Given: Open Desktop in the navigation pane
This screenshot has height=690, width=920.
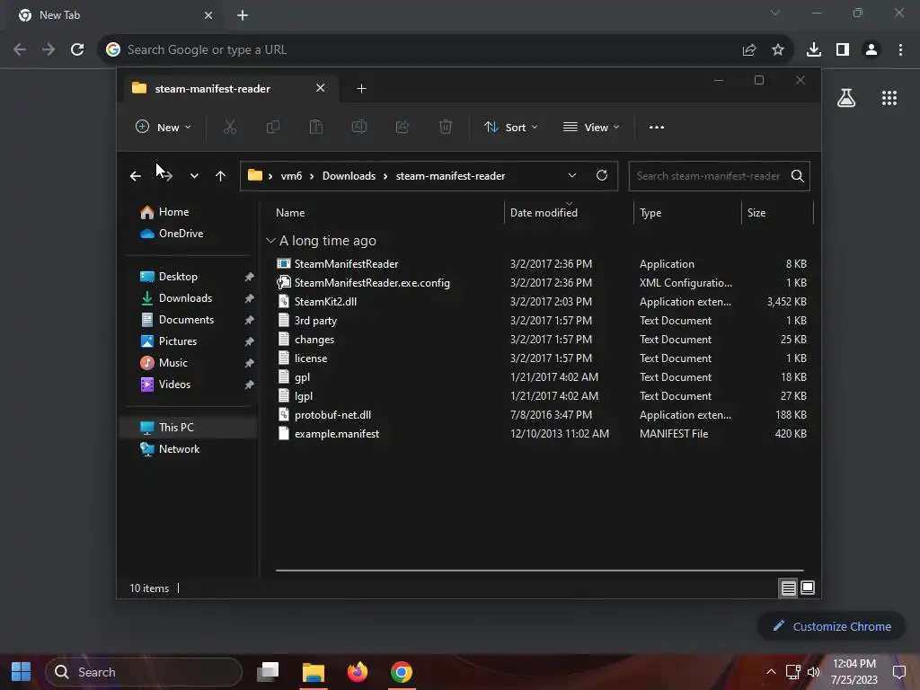Looking at the screenshot, I should coord(178,277).
